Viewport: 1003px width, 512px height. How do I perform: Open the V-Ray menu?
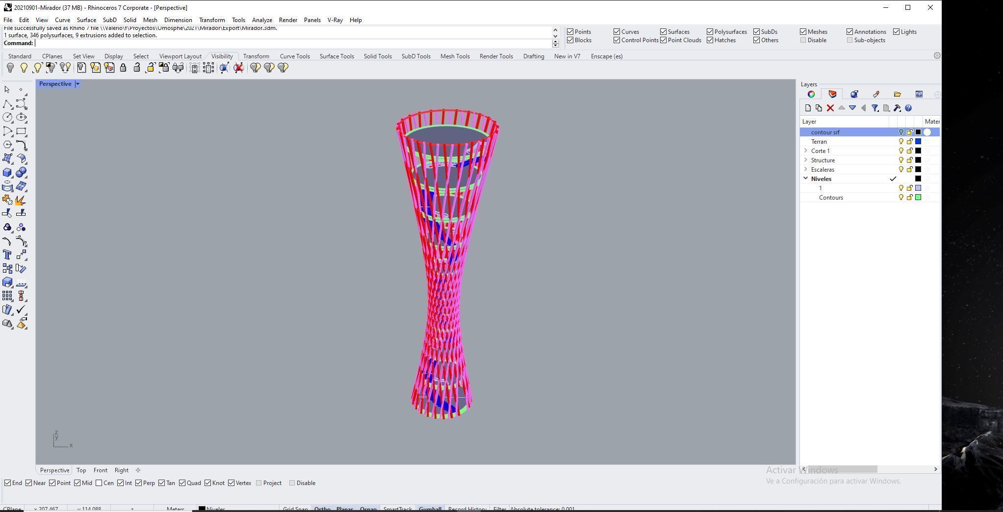click(335, 20)
